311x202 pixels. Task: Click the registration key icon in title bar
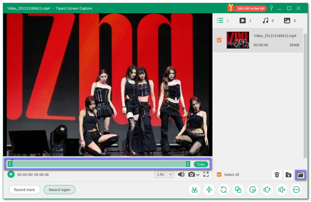pyautogui.click(x=271, y=8)
